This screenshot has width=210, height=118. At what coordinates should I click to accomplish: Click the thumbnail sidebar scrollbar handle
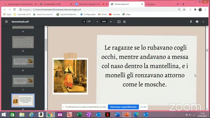46,45
